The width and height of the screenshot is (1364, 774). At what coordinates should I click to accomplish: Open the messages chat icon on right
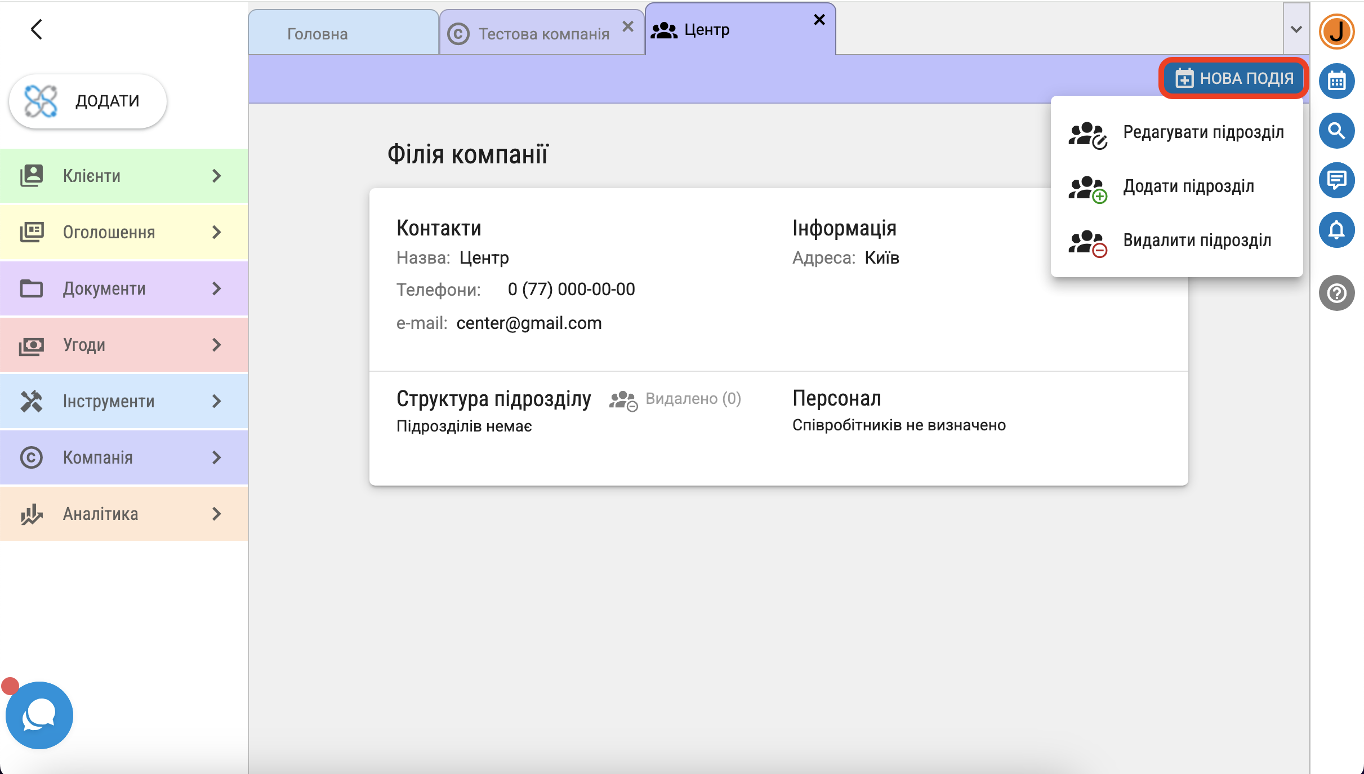coord(1336,180)
